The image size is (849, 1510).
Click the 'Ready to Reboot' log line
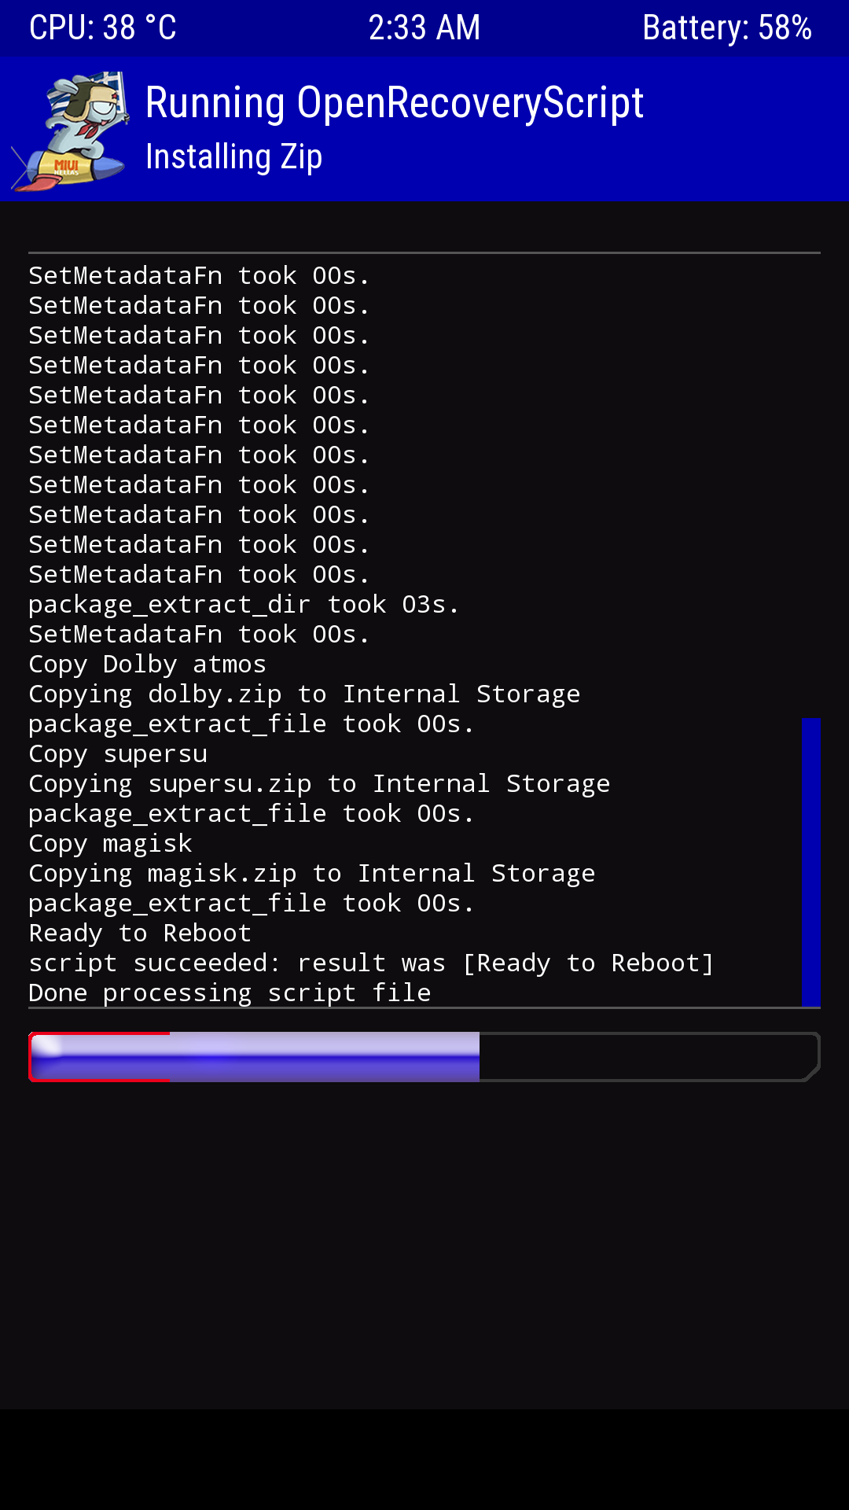coord(140,933)
